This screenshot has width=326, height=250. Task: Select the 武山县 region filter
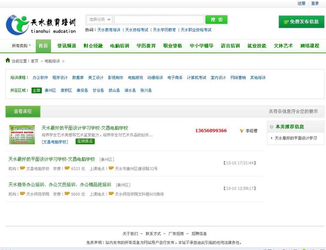click(114, 90)
